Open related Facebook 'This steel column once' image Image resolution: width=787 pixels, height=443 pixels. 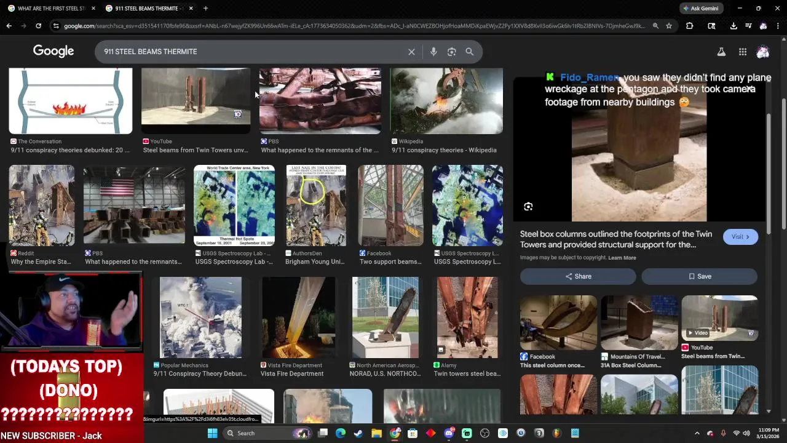pos(558,322)
